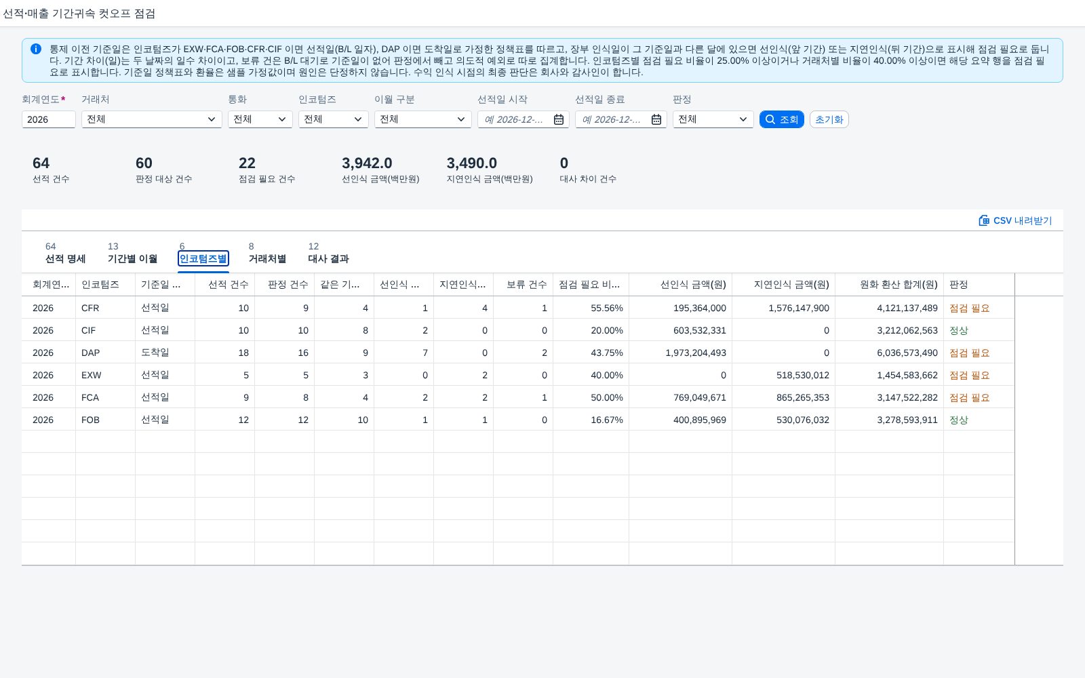Screen dimensions: 1085x678
Task: Open the 대사 결과 tab
Action: [328, 253]
